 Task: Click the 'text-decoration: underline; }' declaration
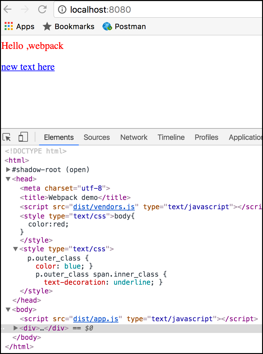(103, 282)
